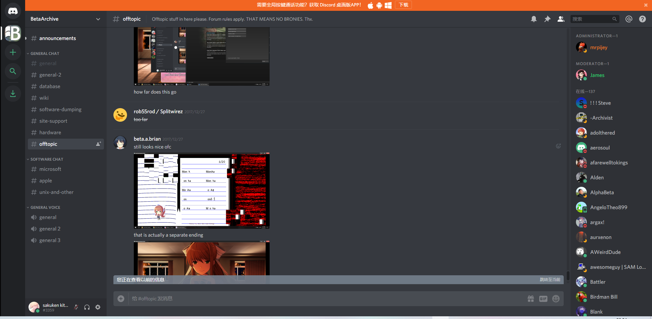This screenshot has height=319, width=652.
Task: Click the search input field
Action: pos(595,19)
